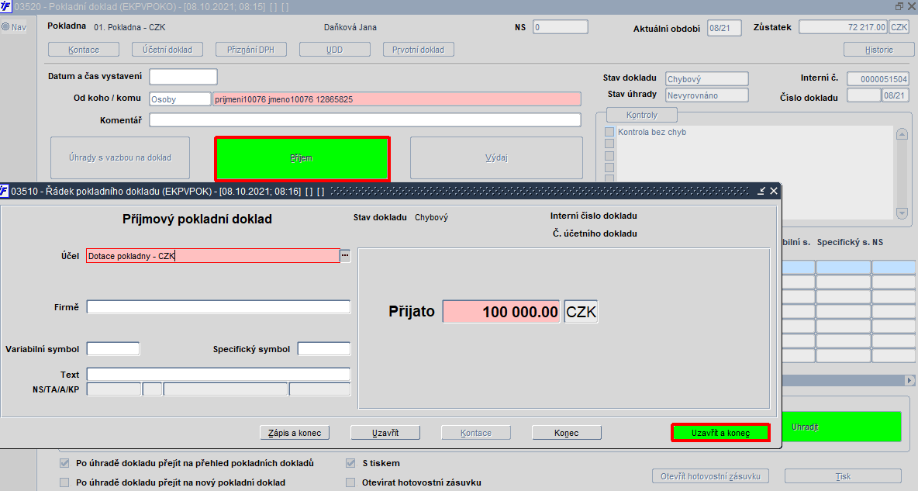Select the Nav radio button
This screenshot has height=491, width=918.
[5, 26]
